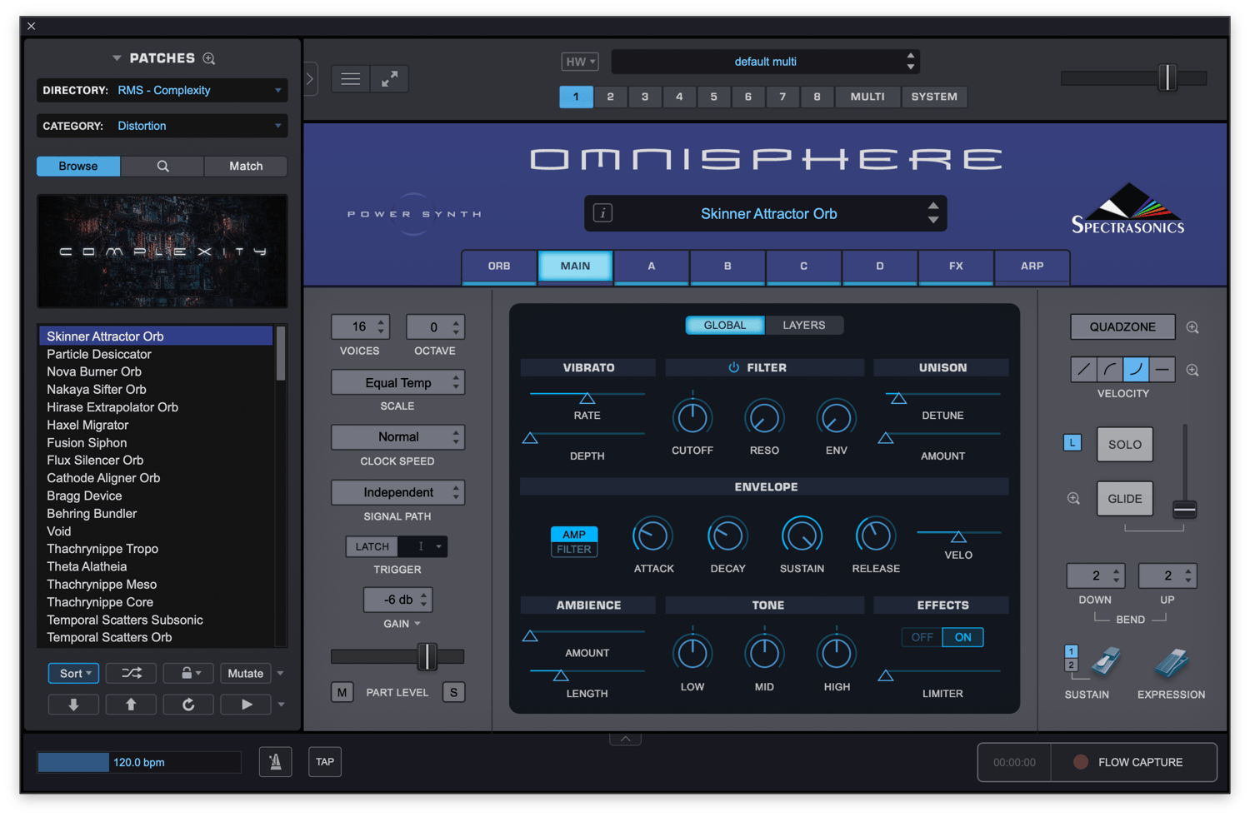The image size is (1250, 817).
Task: Click the Filter power icon
Action: point(734,367)
